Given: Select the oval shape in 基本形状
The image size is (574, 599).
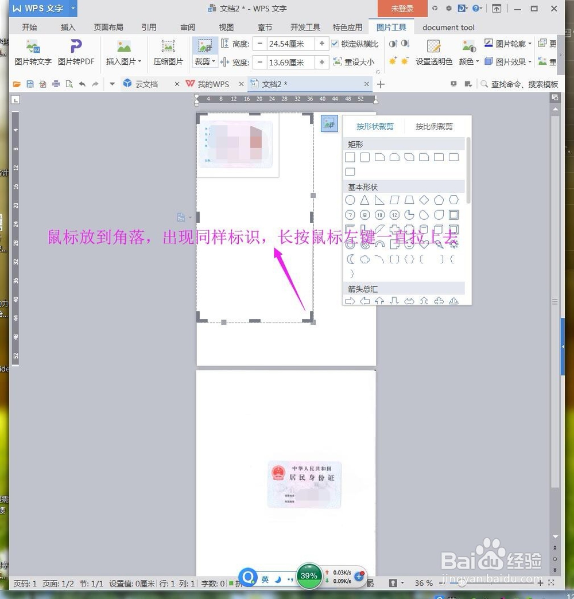Looking at the screenshot, I should pos(350,200).
